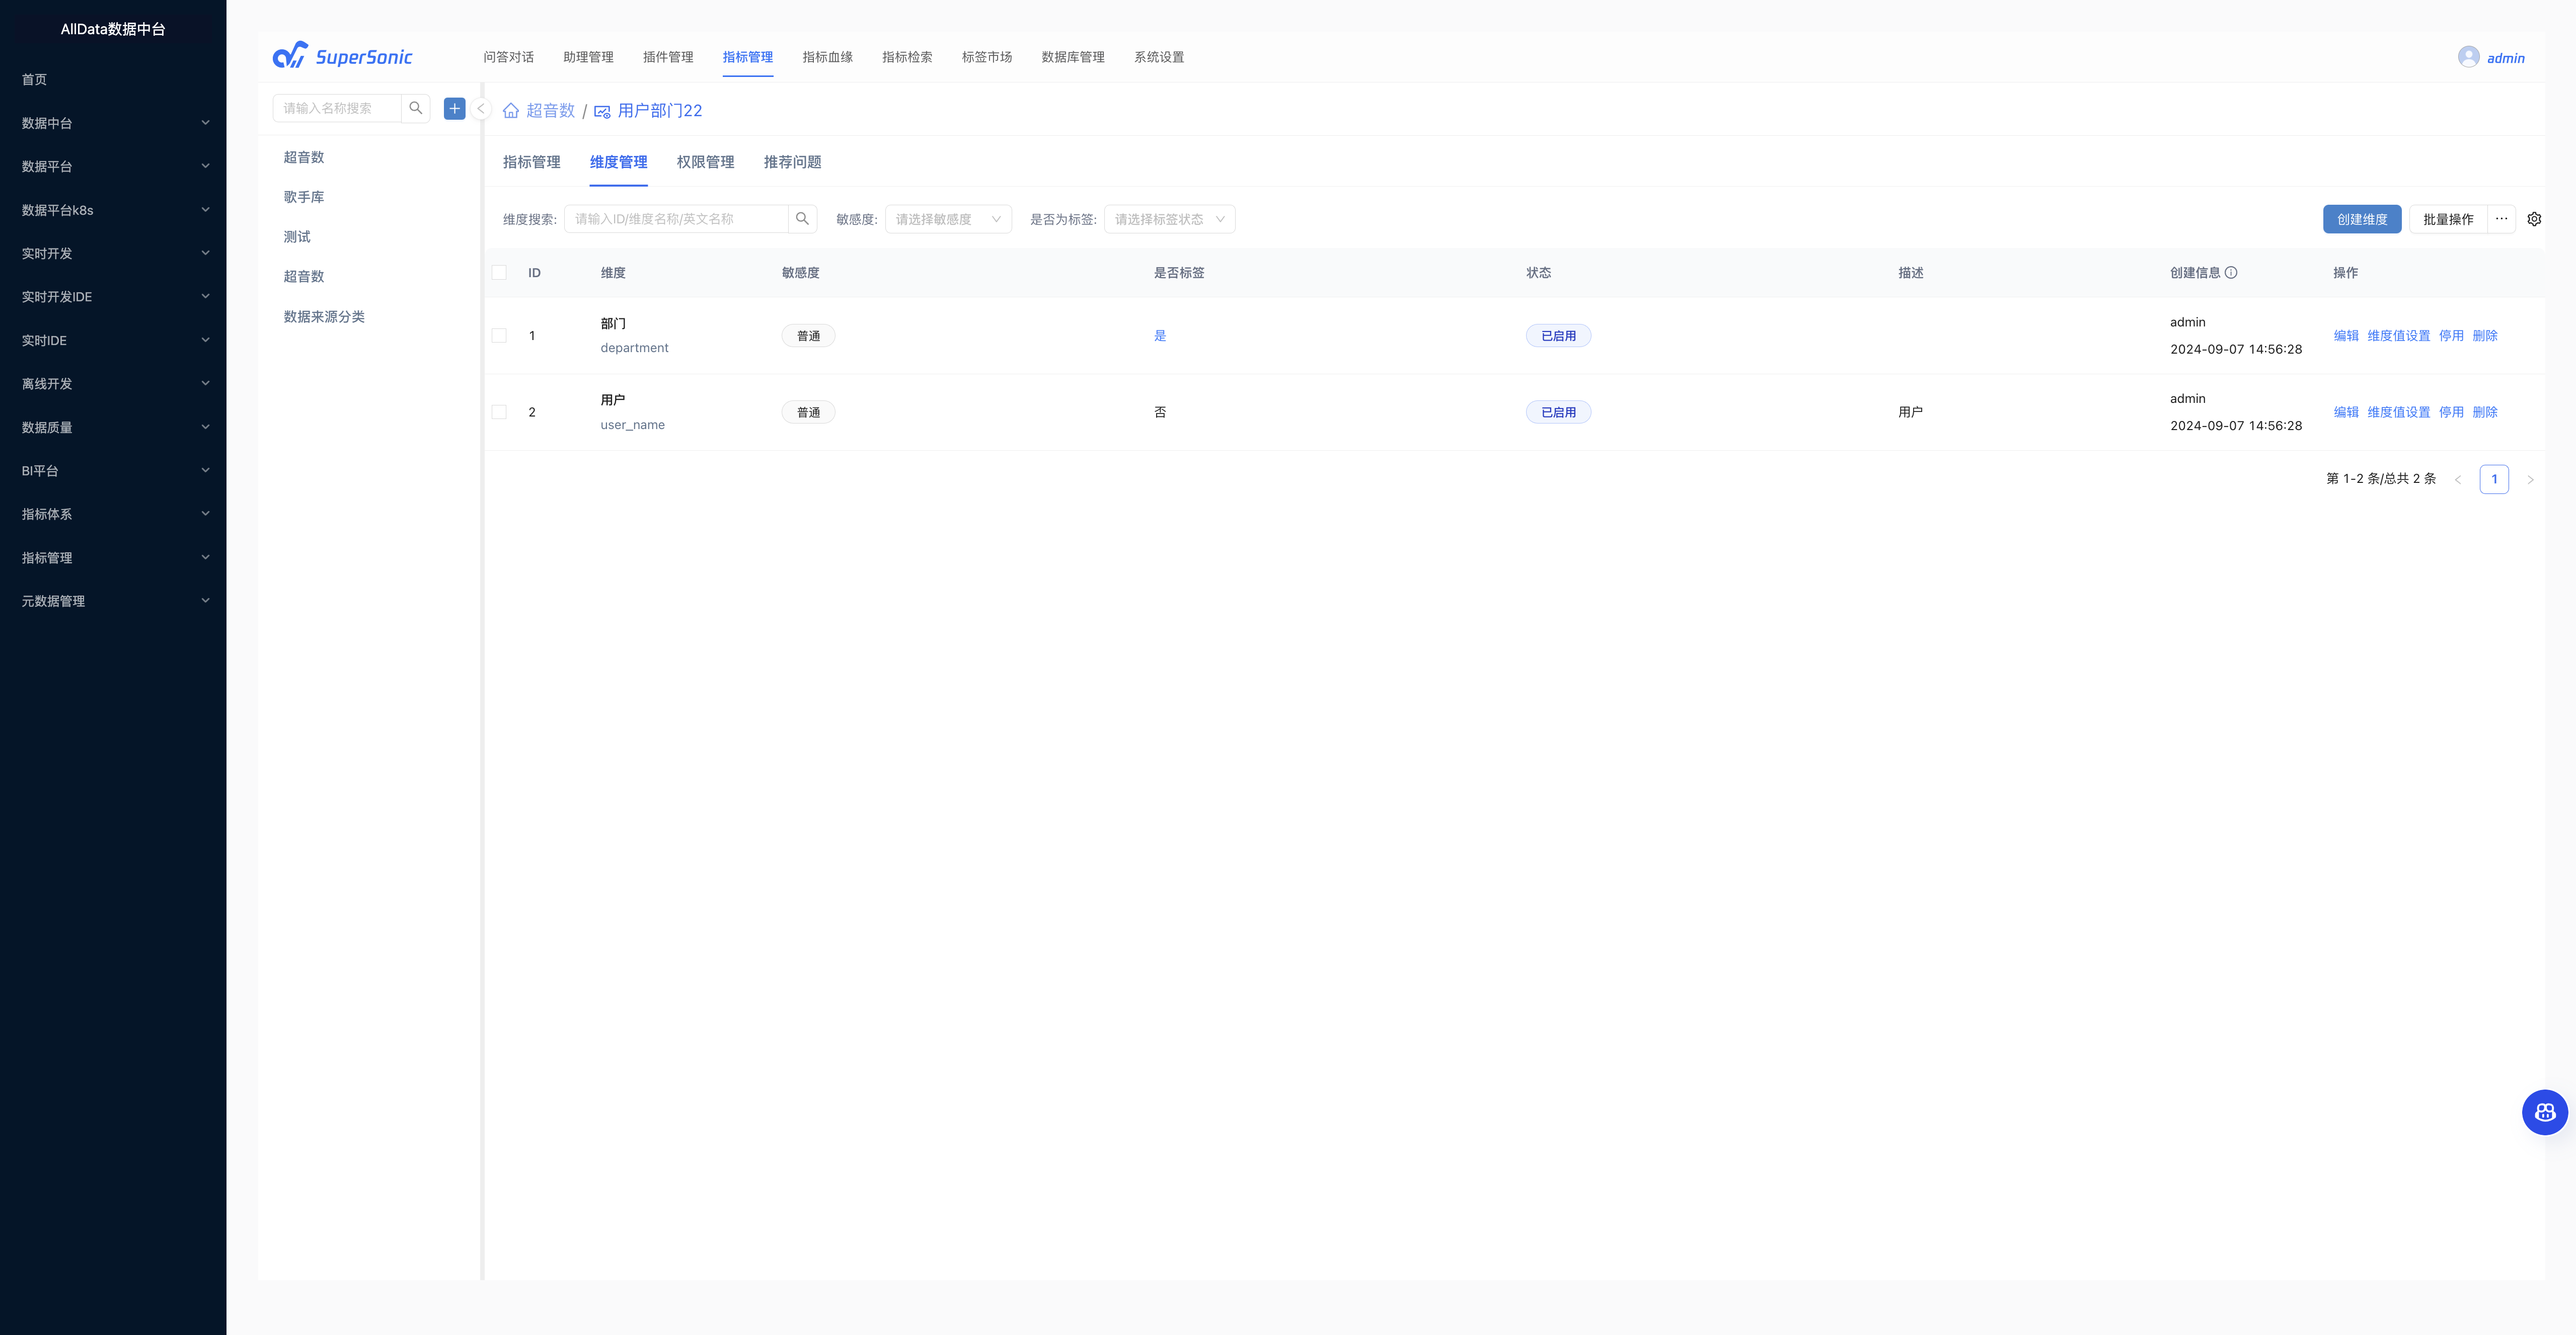2576x1335 pixels.
Task: Open the 敏感度 dropdown
Action: pyautogui.click(x=948, y=219)
